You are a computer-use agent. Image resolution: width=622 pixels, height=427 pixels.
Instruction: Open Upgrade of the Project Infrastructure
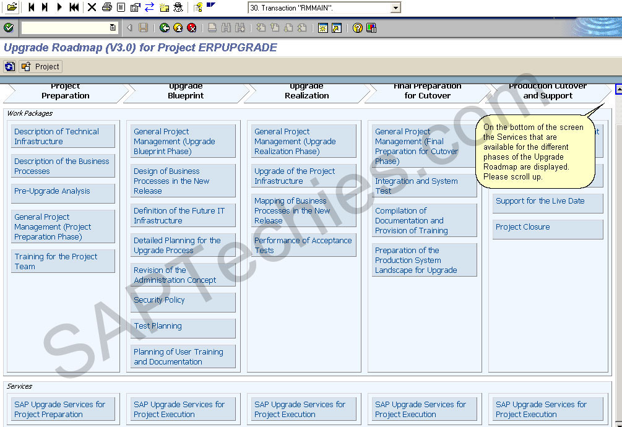pos(303,176)
